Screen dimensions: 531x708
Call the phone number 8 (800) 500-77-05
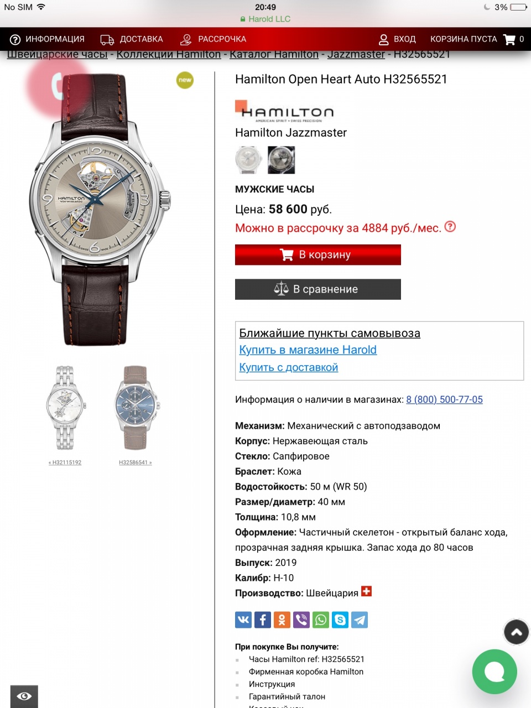[444, 399]
